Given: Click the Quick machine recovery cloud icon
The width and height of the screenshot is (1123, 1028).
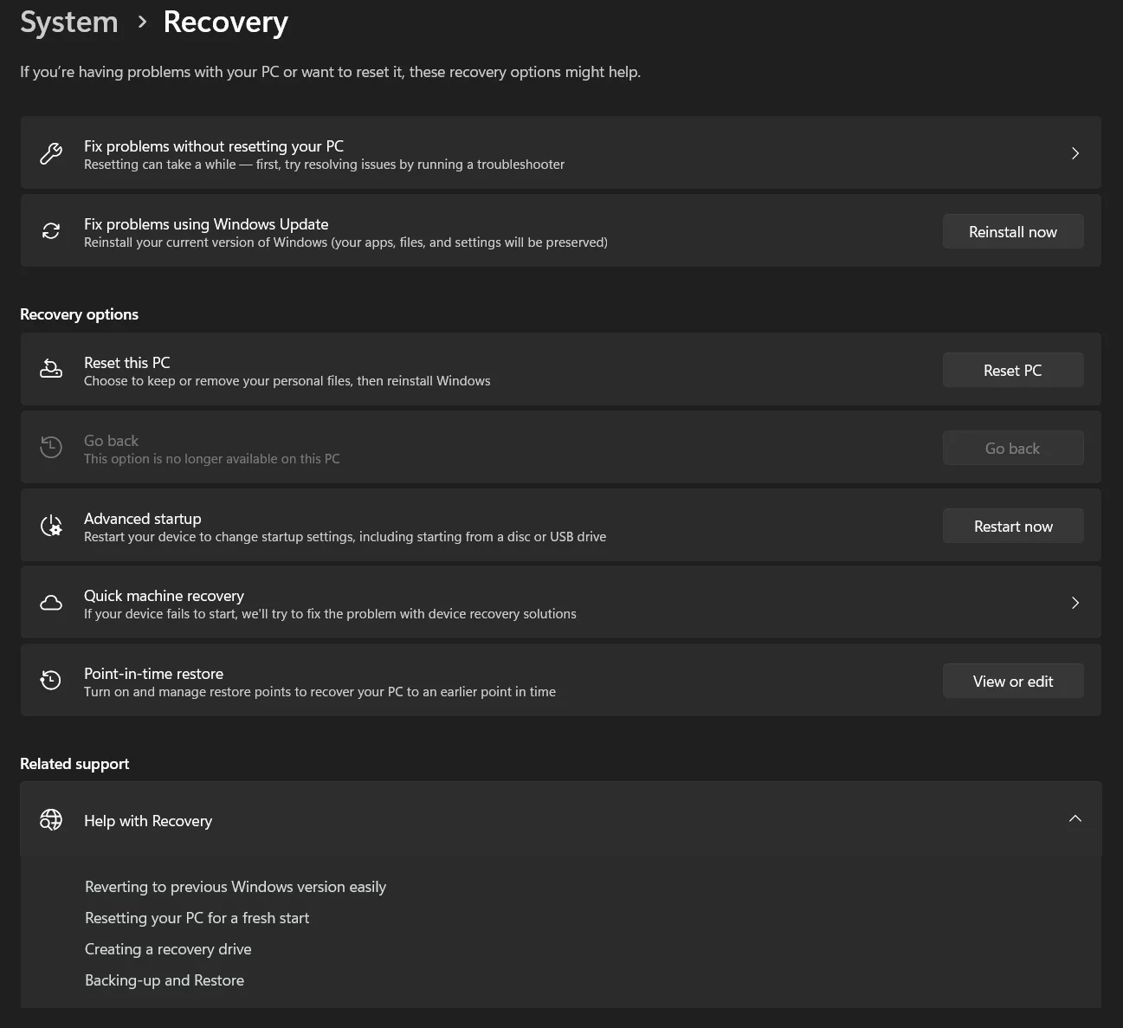Looking at the screenshot, I should click(51, 603).
